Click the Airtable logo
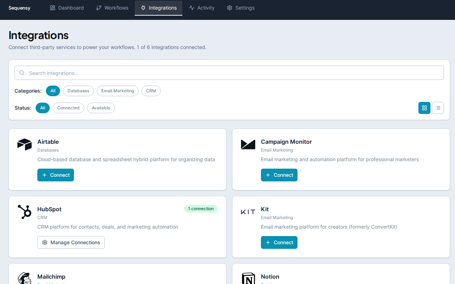 pos(25,144)
